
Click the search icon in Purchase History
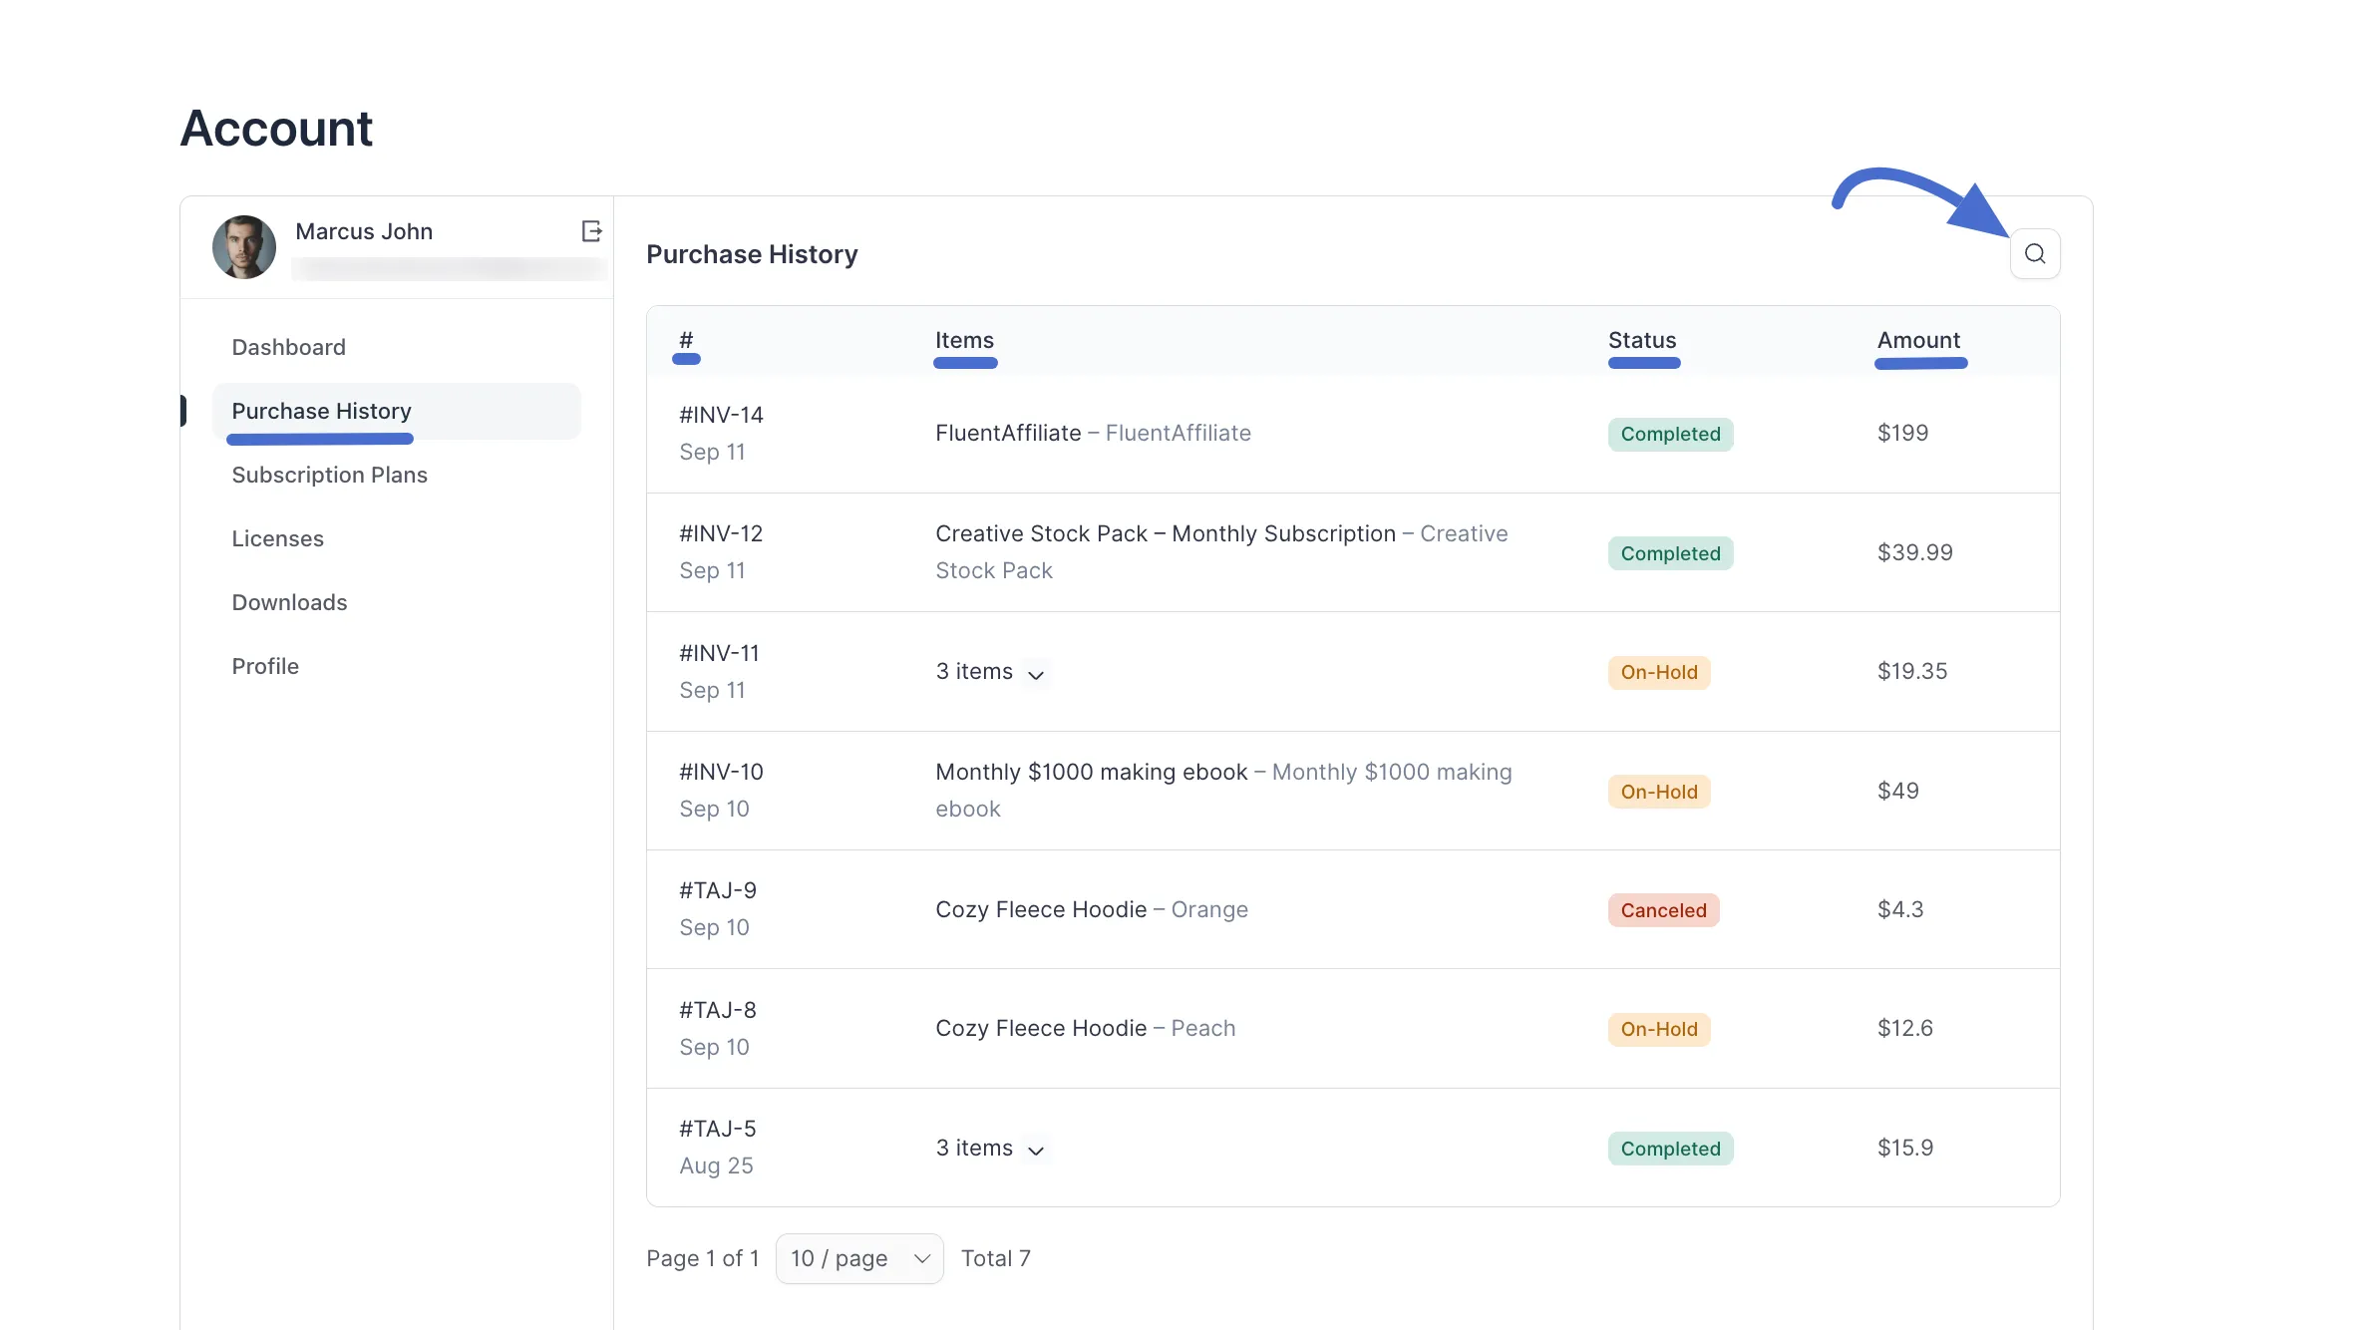[x=2035, y=254]
